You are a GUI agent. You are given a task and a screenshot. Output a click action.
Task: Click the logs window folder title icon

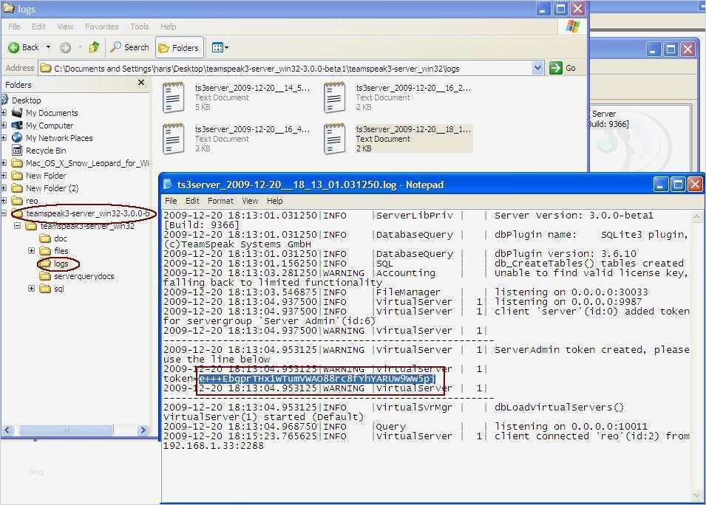pos(9,9)
